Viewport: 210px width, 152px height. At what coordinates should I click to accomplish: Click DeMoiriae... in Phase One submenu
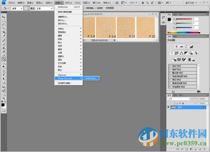[91, 78]
